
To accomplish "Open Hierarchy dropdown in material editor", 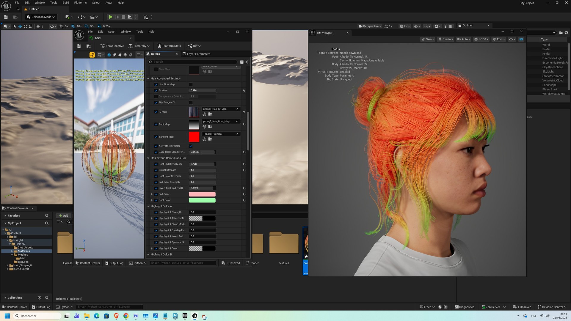I will pyautogui.click(x=139, y=46).
